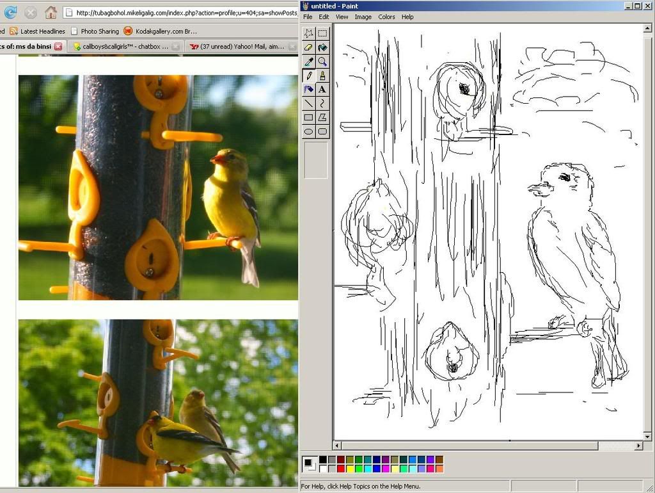Activate the Pick Color eyedropper tool
Screen dimensions: 655x493
pos(309,61)
